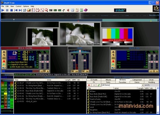Switch to the Albums library tab
This screenshot has height=115, width=160.
(108, 80)
